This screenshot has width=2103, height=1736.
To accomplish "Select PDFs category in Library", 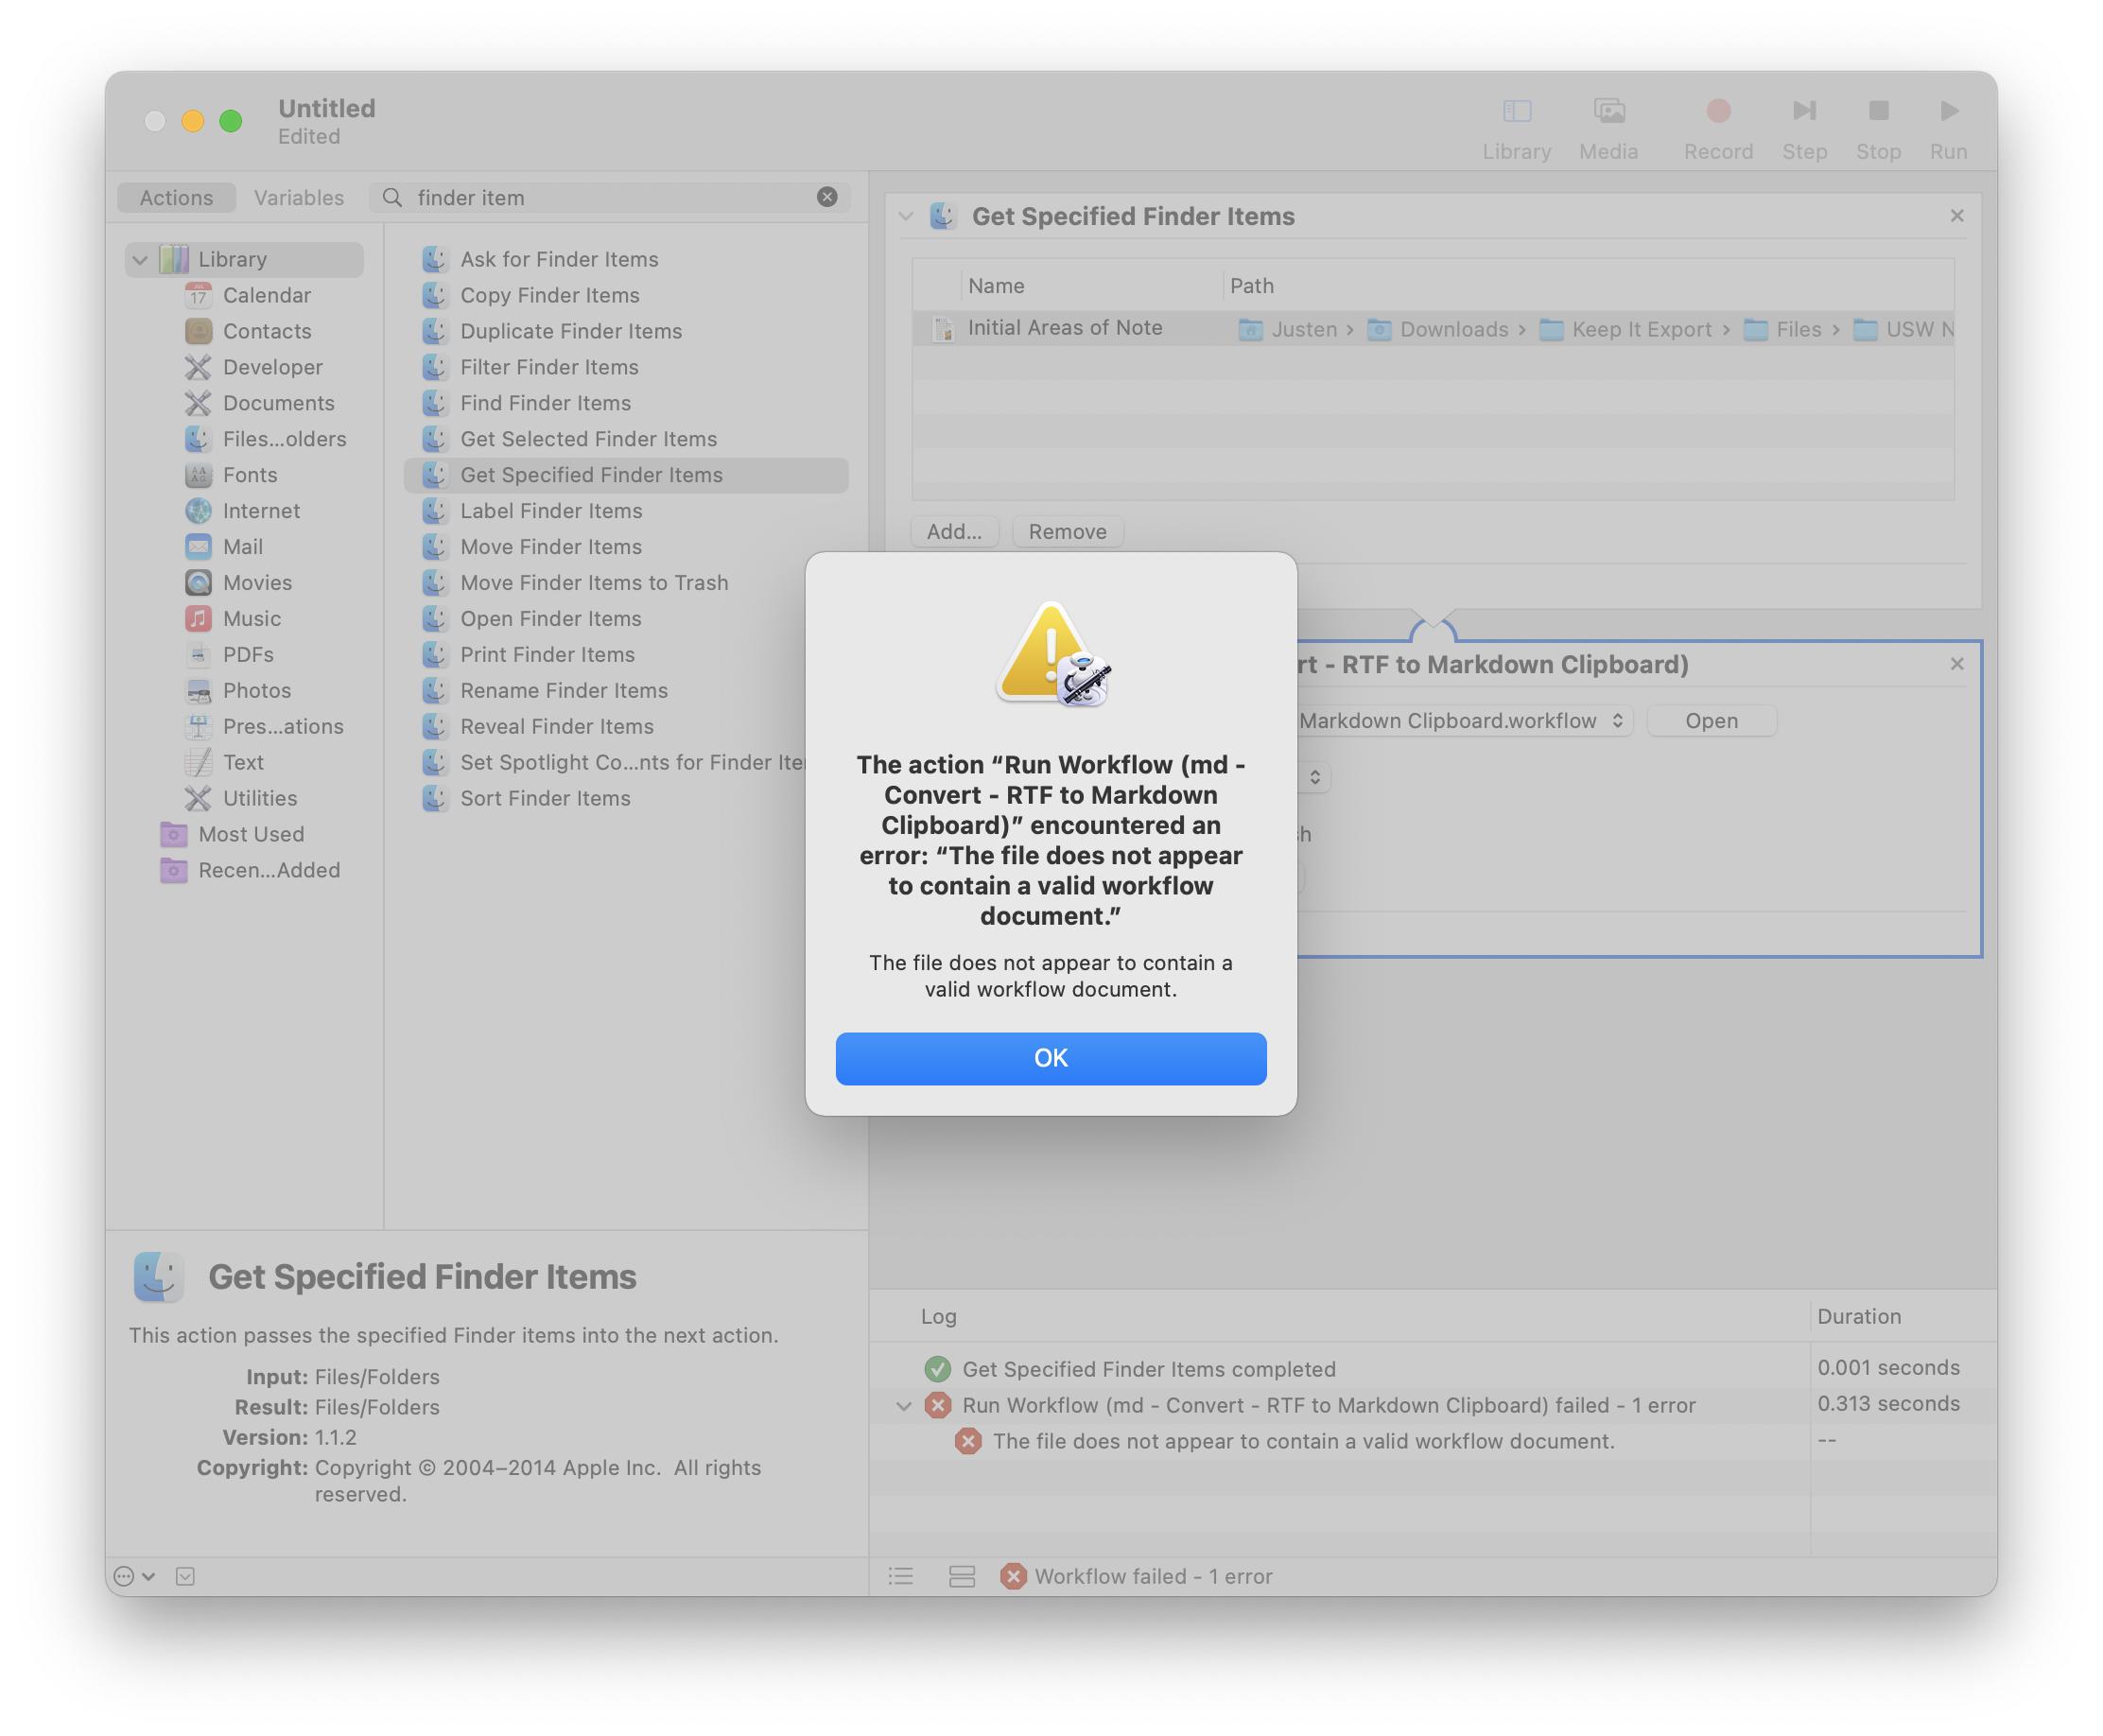I will click(248, 655).
